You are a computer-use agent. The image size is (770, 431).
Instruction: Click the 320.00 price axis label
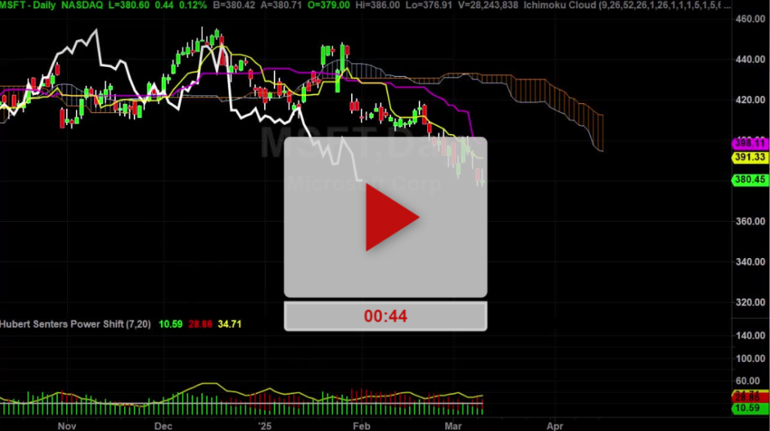[x=750, y=302]
